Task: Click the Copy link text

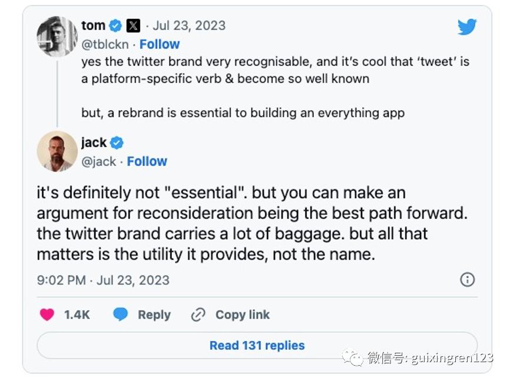Action: [243, 315]
